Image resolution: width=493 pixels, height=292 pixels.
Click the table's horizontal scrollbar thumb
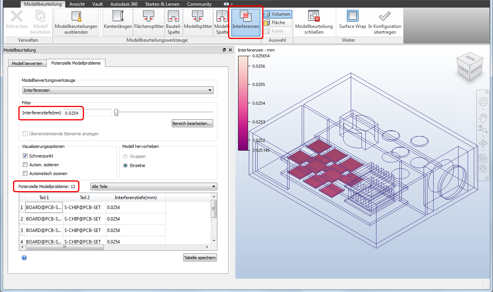[64, 247]
